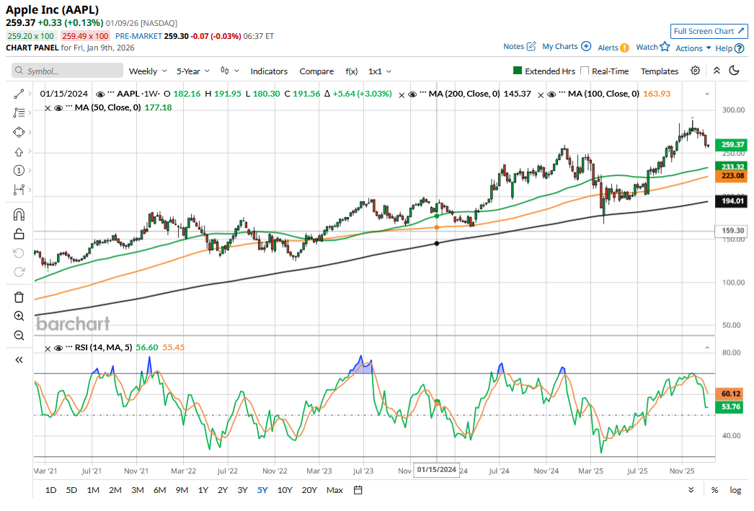Open the Indicators menu
This screenshot has height=511, width=754.
[x=269, y=71]
